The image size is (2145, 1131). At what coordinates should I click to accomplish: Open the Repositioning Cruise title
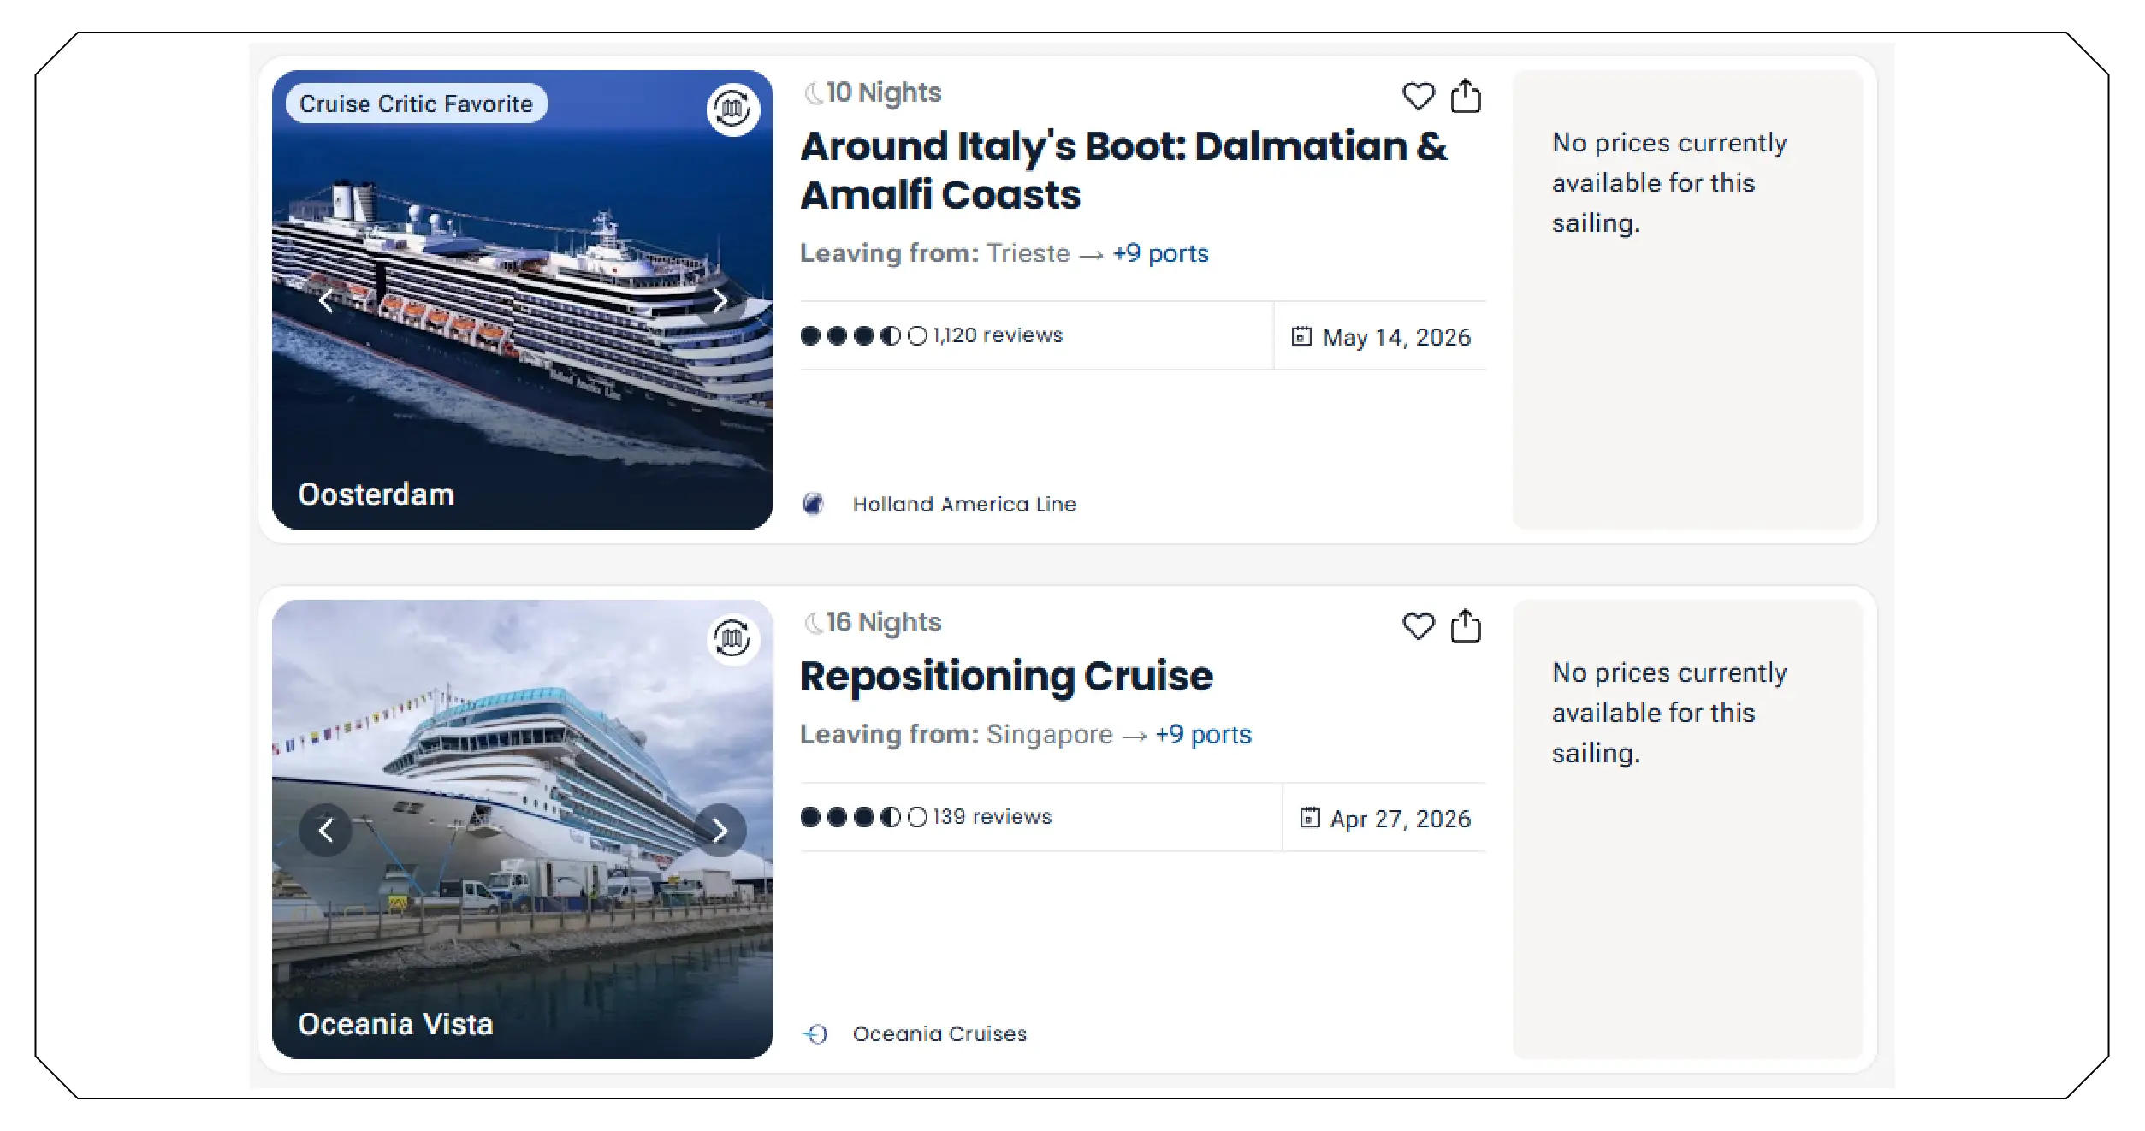coord(1006,676)
